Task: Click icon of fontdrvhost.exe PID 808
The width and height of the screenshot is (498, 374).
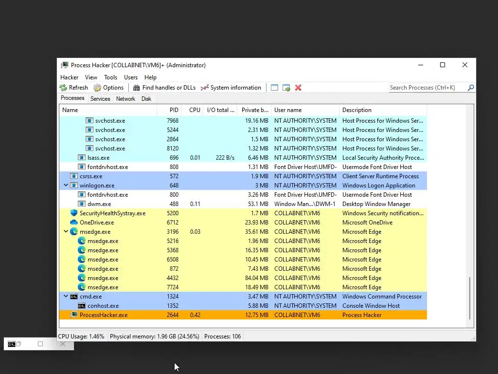Action: tap(82, 167)
